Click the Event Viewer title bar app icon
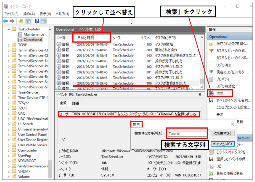Viewport: 255px width, 182px height. pos(6,6)
